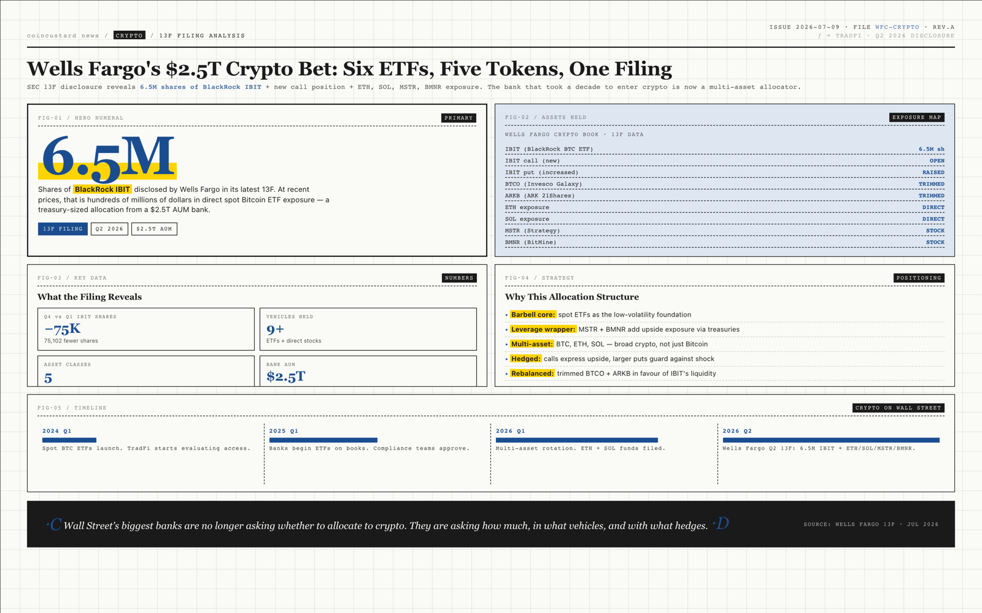
Task: Follow the WFC-CRYPTO file link
Action: (x=897, y=27)
